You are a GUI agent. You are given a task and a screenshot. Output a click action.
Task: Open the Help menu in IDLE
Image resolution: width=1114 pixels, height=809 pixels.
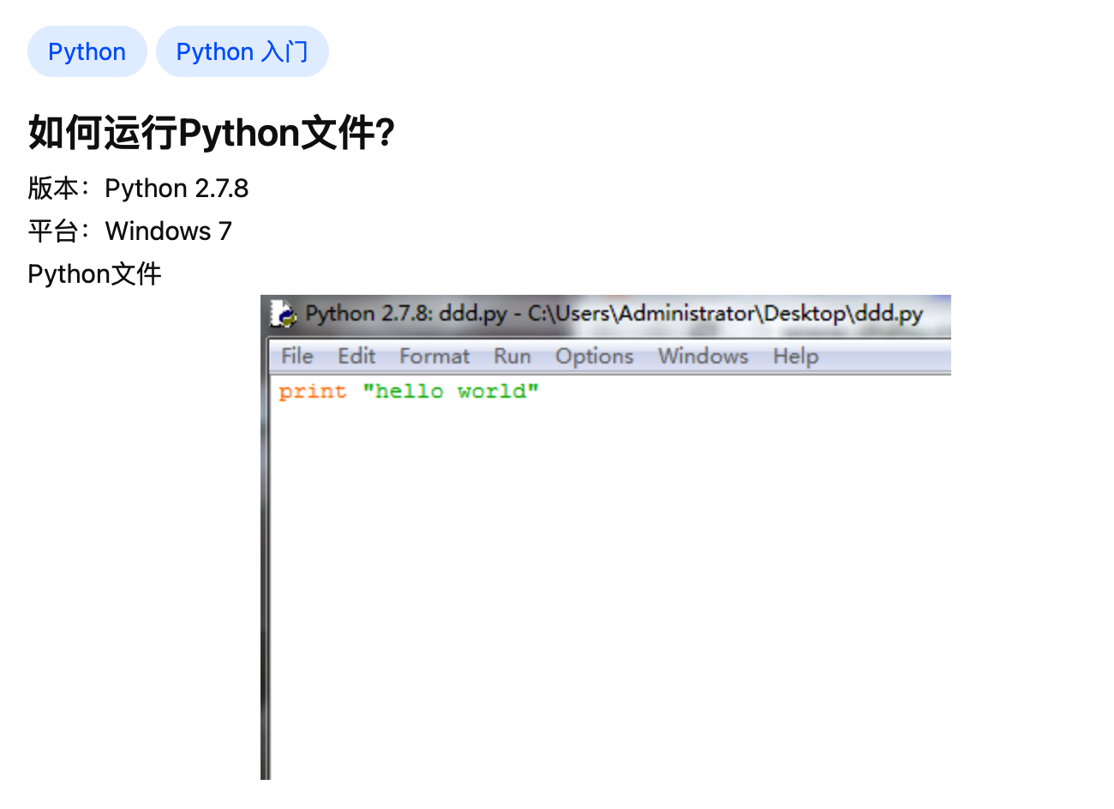click(795, 356)
